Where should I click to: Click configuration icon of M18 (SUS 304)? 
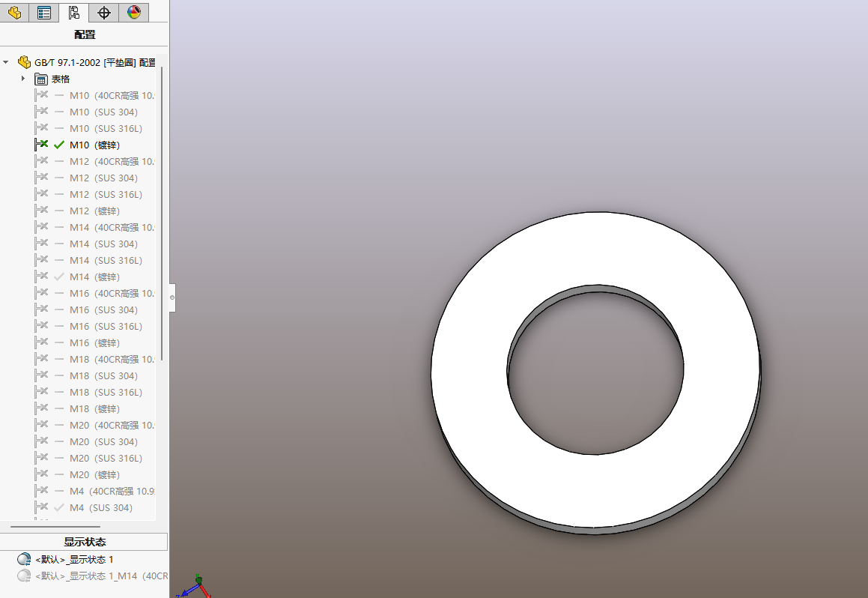[41, 375]
